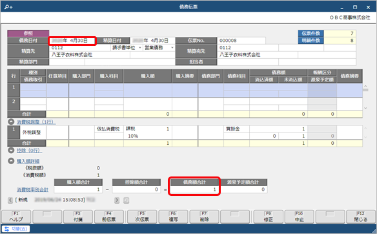Select row 2 in the detail grid

[x=14, y=104]
